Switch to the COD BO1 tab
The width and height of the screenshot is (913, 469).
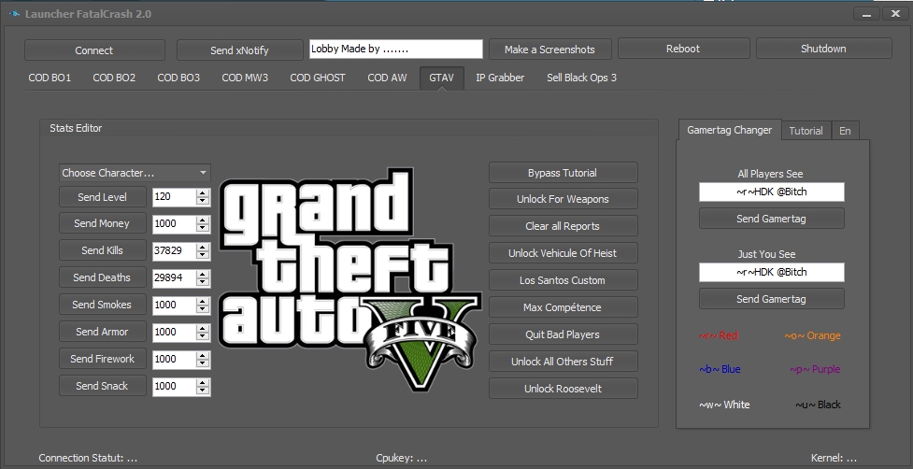50,78
